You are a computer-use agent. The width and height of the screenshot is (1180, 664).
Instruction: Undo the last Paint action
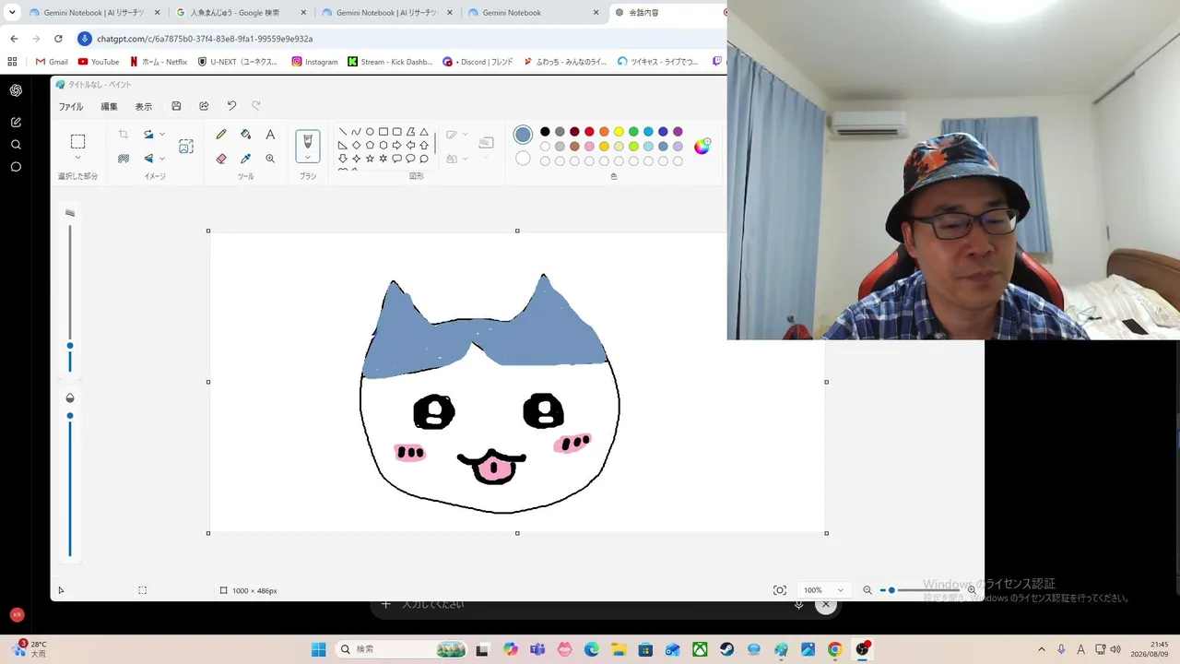231,106
